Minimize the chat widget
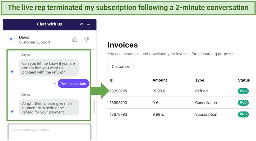This screenshot has width=256, height=141. [89, 24]
